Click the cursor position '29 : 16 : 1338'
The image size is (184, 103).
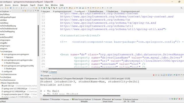(x=129, y=102)
